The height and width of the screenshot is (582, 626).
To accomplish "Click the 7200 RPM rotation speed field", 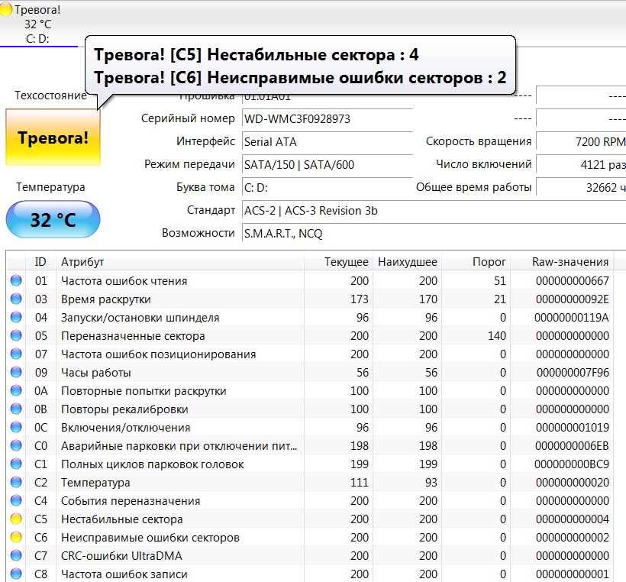I will 580,141.
